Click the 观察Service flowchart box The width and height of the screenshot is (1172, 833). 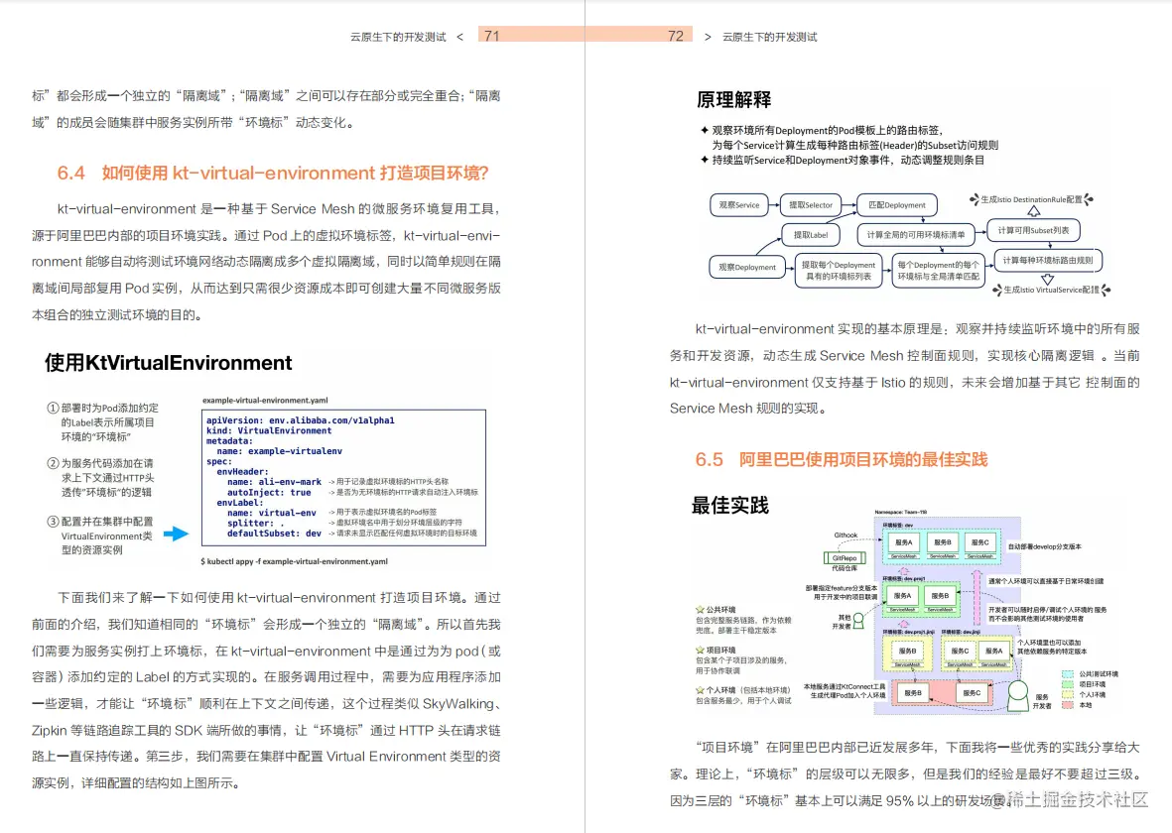click(x=739, y=204)
